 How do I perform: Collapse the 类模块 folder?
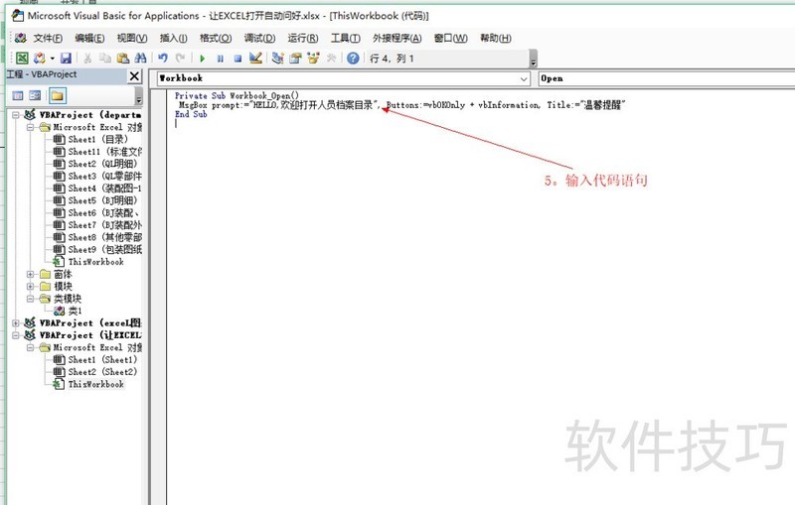click(31, 299)
